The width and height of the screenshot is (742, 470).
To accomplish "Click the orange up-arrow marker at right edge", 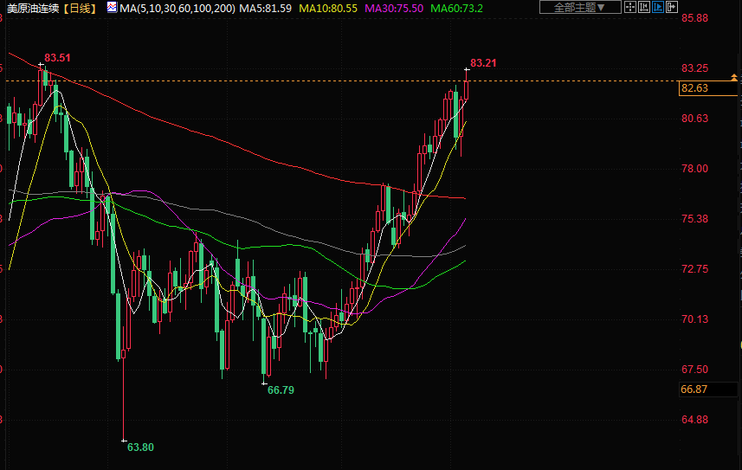I will [734, 79].
